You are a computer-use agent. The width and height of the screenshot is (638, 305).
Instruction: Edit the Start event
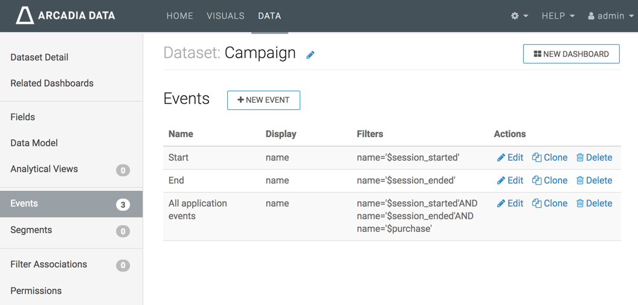[x=510, y=158]
